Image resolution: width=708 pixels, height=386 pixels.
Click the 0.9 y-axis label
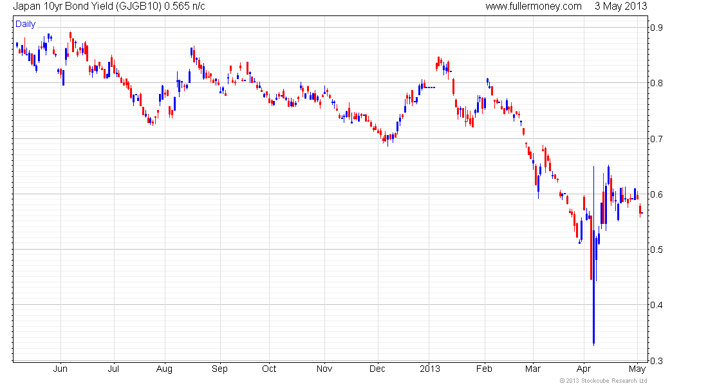click(657, 28)
